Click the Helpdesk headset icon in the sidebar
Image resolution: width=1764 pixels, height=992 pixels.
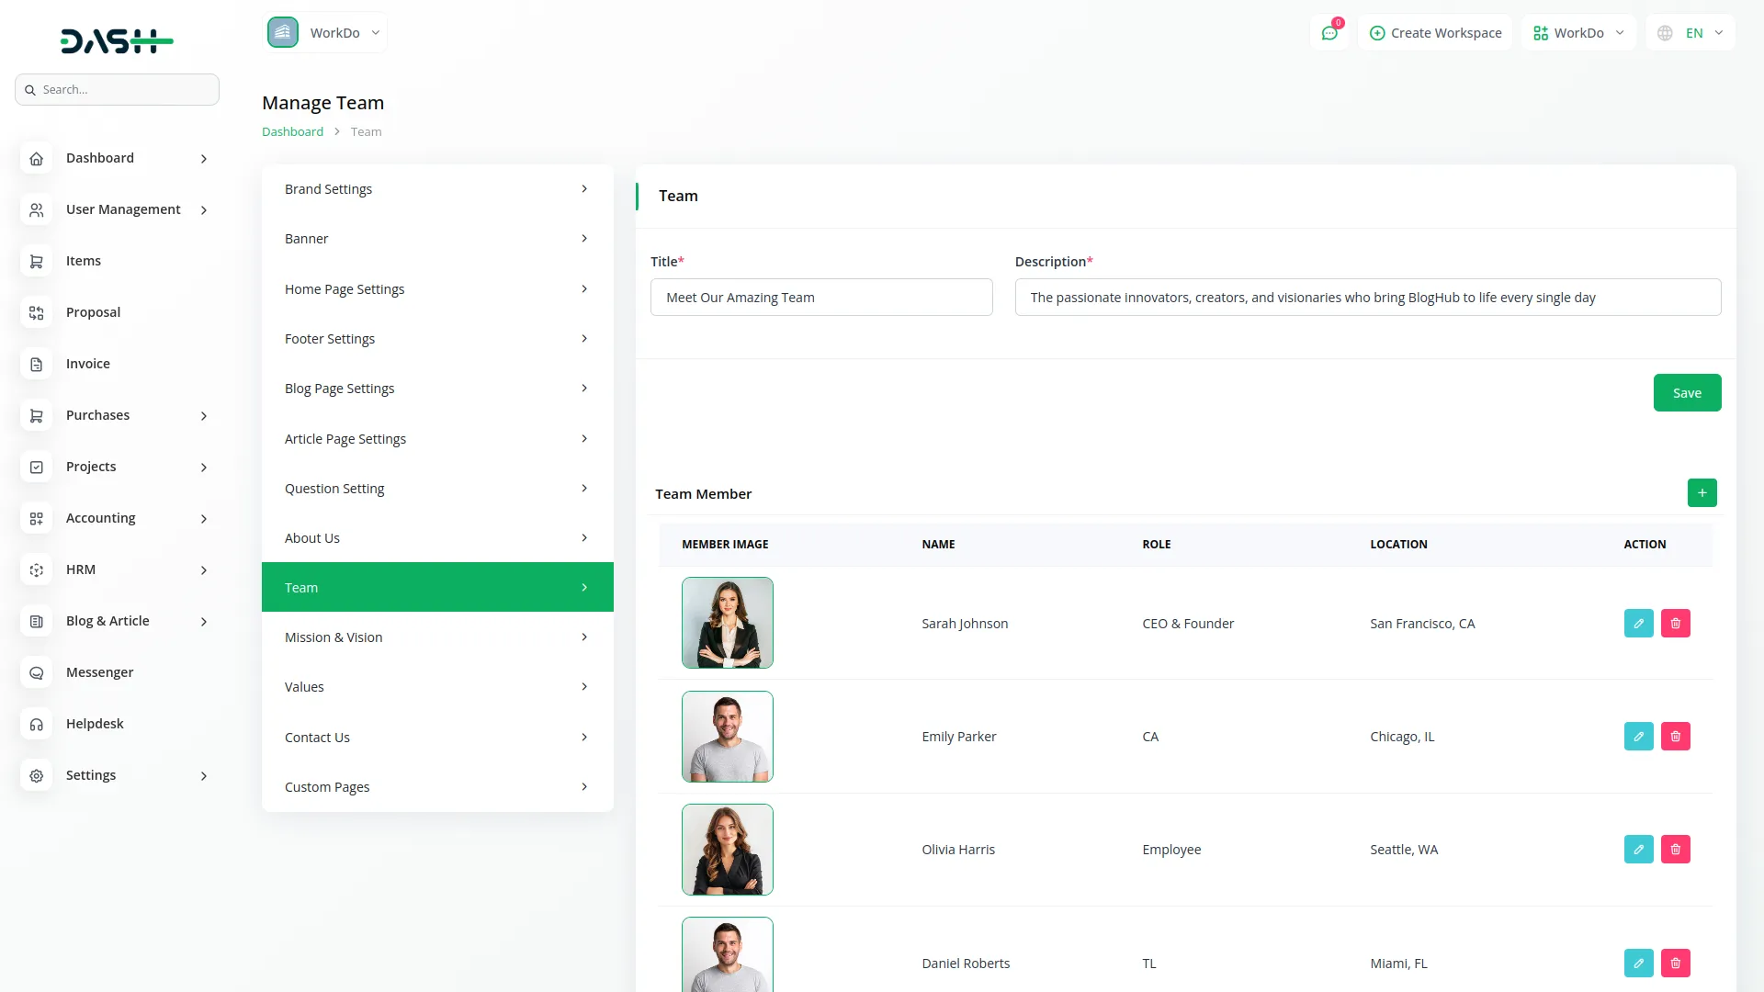(37, 725)
